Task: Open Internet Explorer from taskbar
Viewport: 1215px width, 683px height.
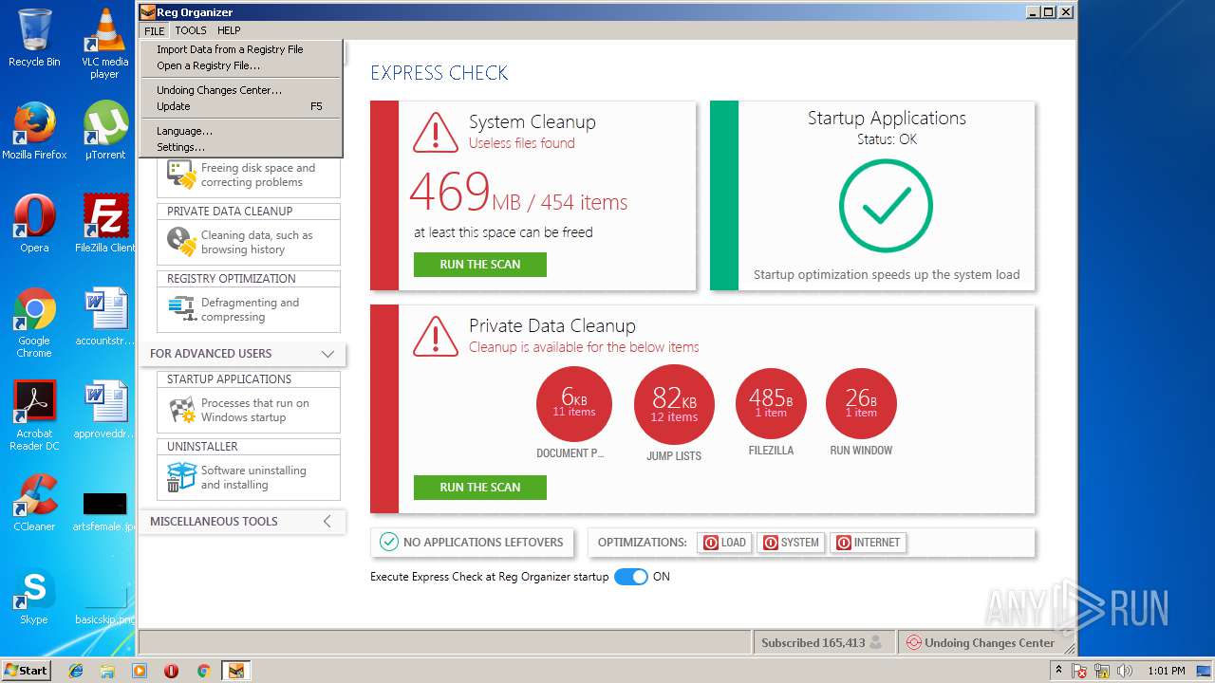Action: point(76,671)
